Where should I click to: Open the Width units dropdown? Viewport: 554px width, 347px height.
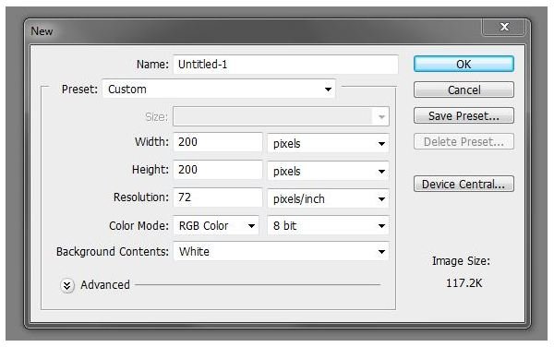coord(328,143)
